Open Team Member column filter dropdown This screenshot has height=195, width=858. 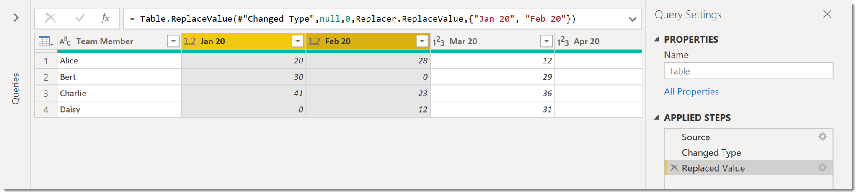[173, 41]
